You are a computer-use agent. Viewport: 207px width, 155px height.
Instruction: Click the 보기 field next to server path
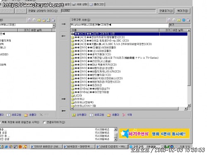pyautogui.click(x=180, y=25)
